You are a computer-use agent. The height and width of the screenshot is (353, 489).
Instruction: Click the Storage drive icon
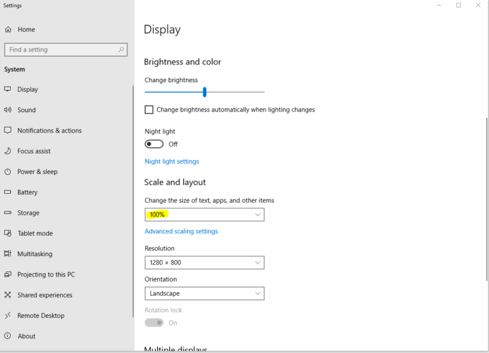click(8, 213)
